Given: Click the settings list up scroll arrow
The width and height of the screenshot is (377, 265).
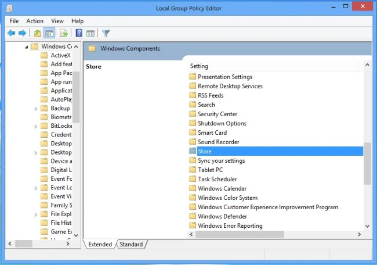Looking at the screenshot, I should 367,65.
